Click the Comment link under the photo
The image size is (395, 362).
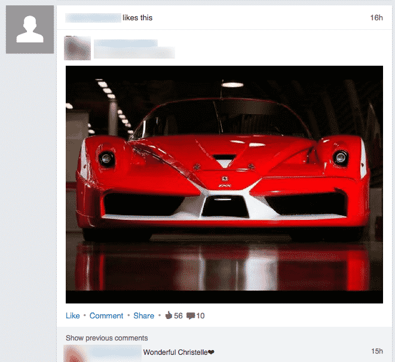(106, 315)
